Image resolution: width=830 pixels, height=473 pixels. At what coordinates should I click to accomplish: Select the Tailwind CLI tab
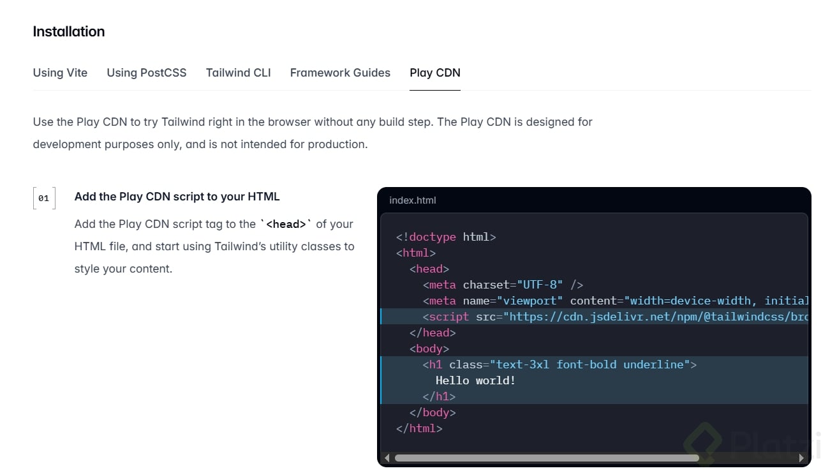pos(239,73)
